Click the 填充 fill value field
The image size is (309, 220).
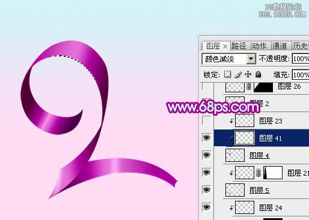pos(301,75)
